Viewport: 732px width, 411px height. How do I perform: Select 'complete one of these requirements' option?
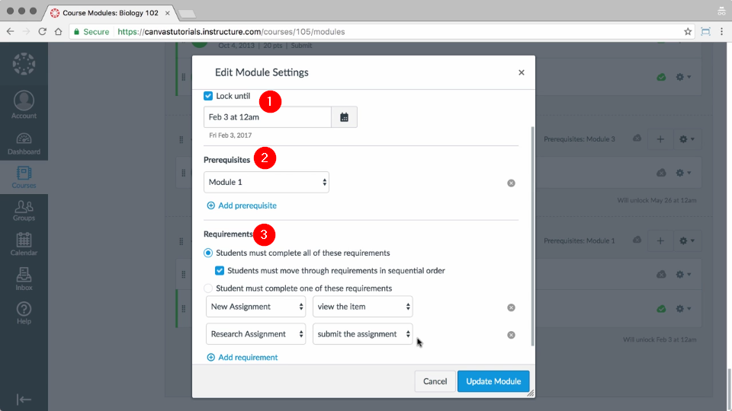[x=208, y=288]
